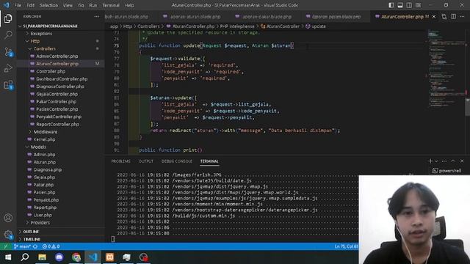The image size is (470, 264).
Task: Open the Go menu
Action: (81, 5)
